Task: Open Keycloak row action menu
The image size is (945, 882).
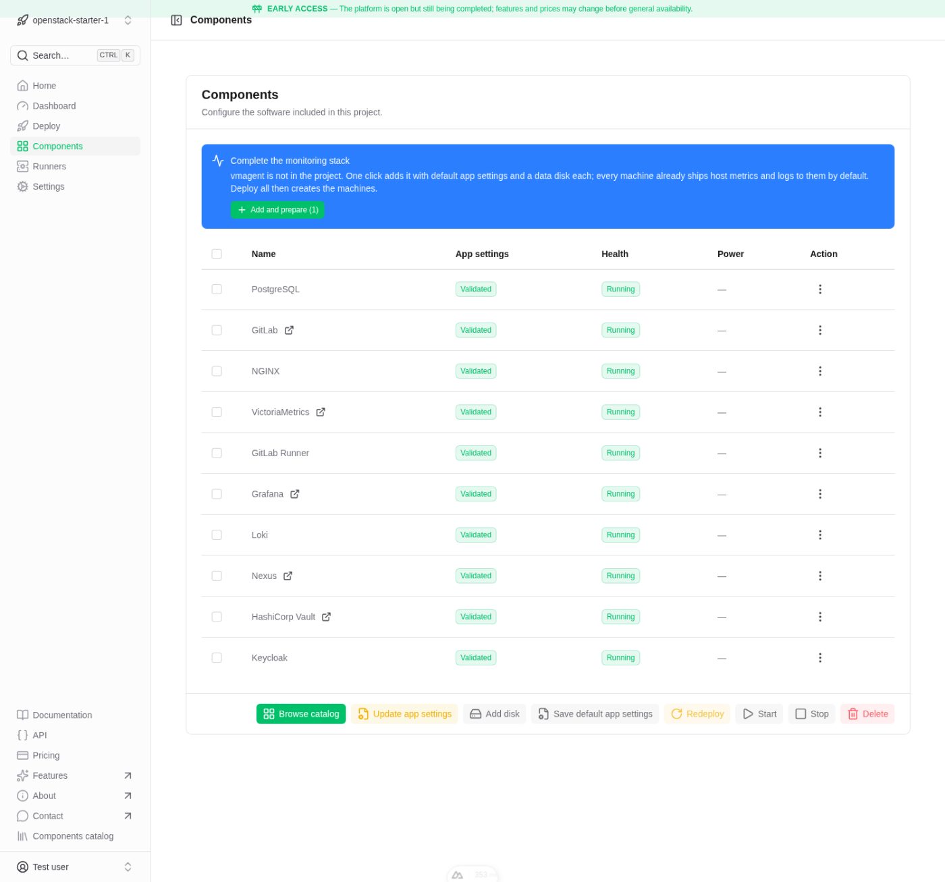Action: [x=820, y=658]
